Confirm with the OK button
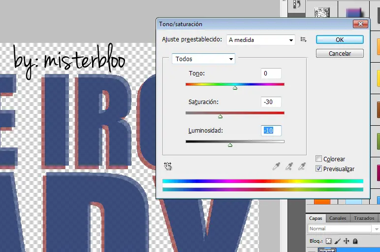This screenshot has height=252, width=380. coord(340,39)
